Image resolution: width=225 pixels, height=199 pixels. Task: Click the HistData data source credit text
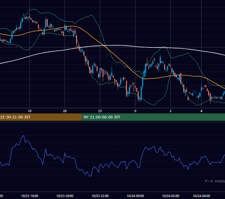click(215, 181)
